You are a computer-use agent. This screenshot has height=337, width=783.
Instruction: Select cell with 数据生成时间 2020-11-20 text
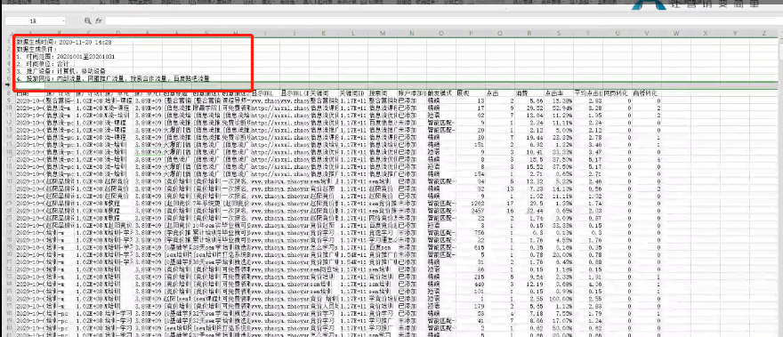(x=64, y=43)
